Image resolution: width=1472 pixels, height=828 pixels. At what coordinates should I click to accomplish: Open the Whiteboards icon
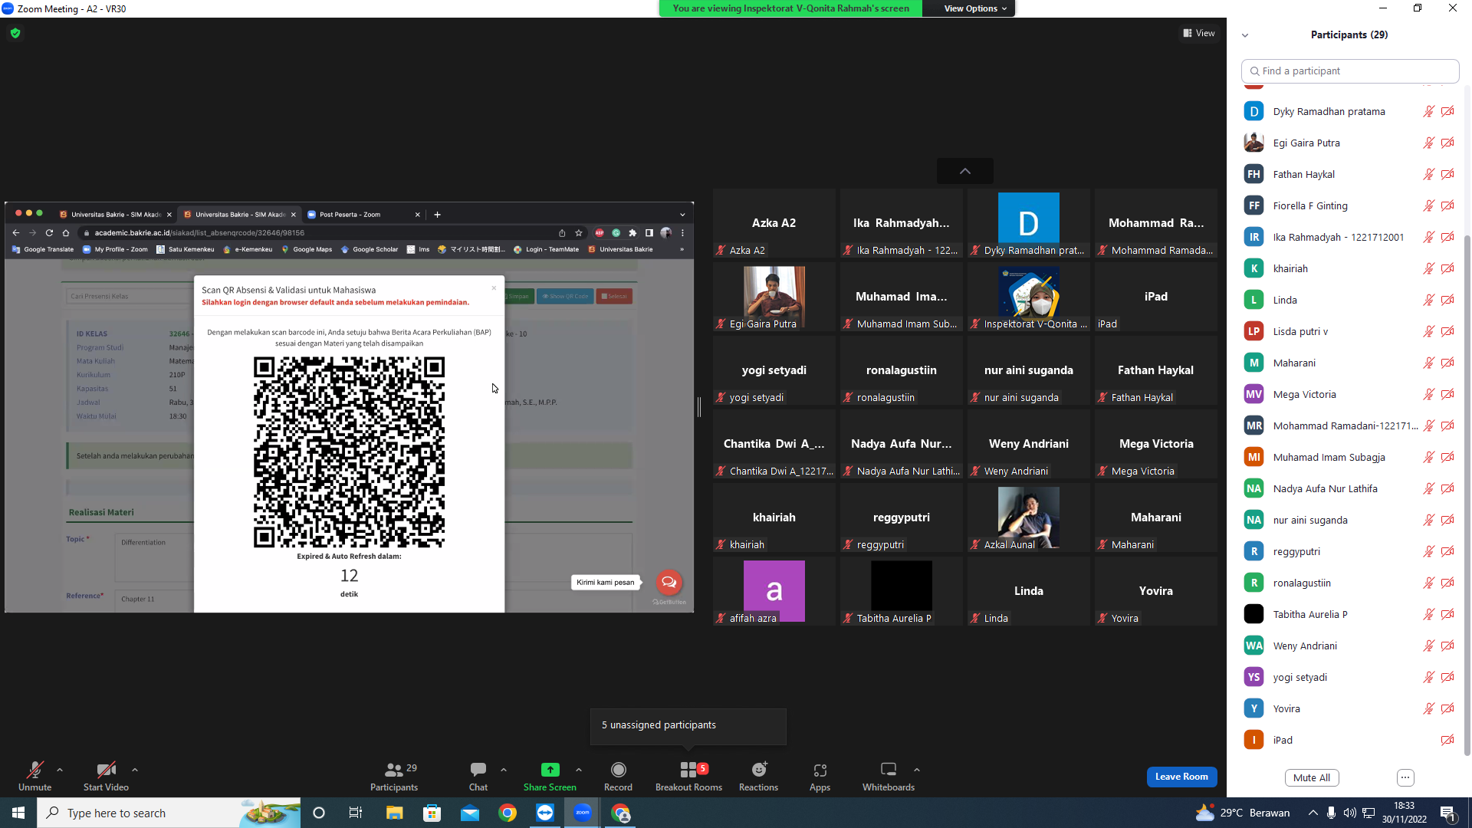[x=889, y=770]
